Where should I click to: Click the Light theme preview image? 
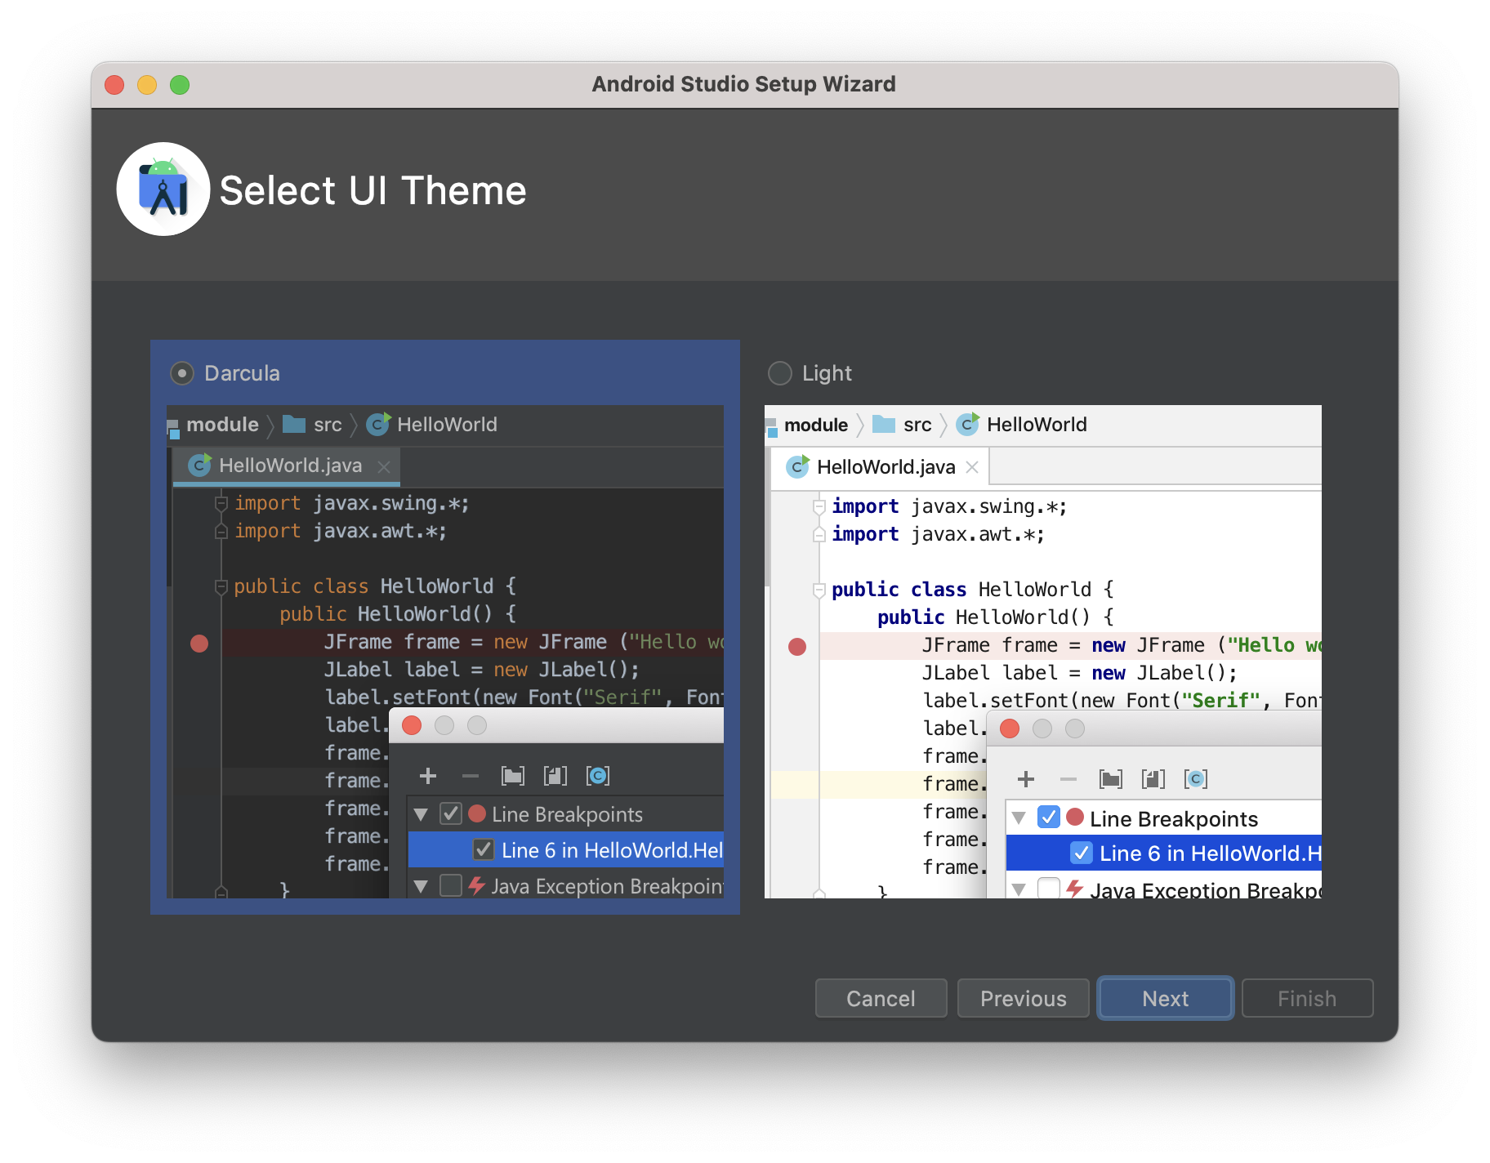[1043, 652]
